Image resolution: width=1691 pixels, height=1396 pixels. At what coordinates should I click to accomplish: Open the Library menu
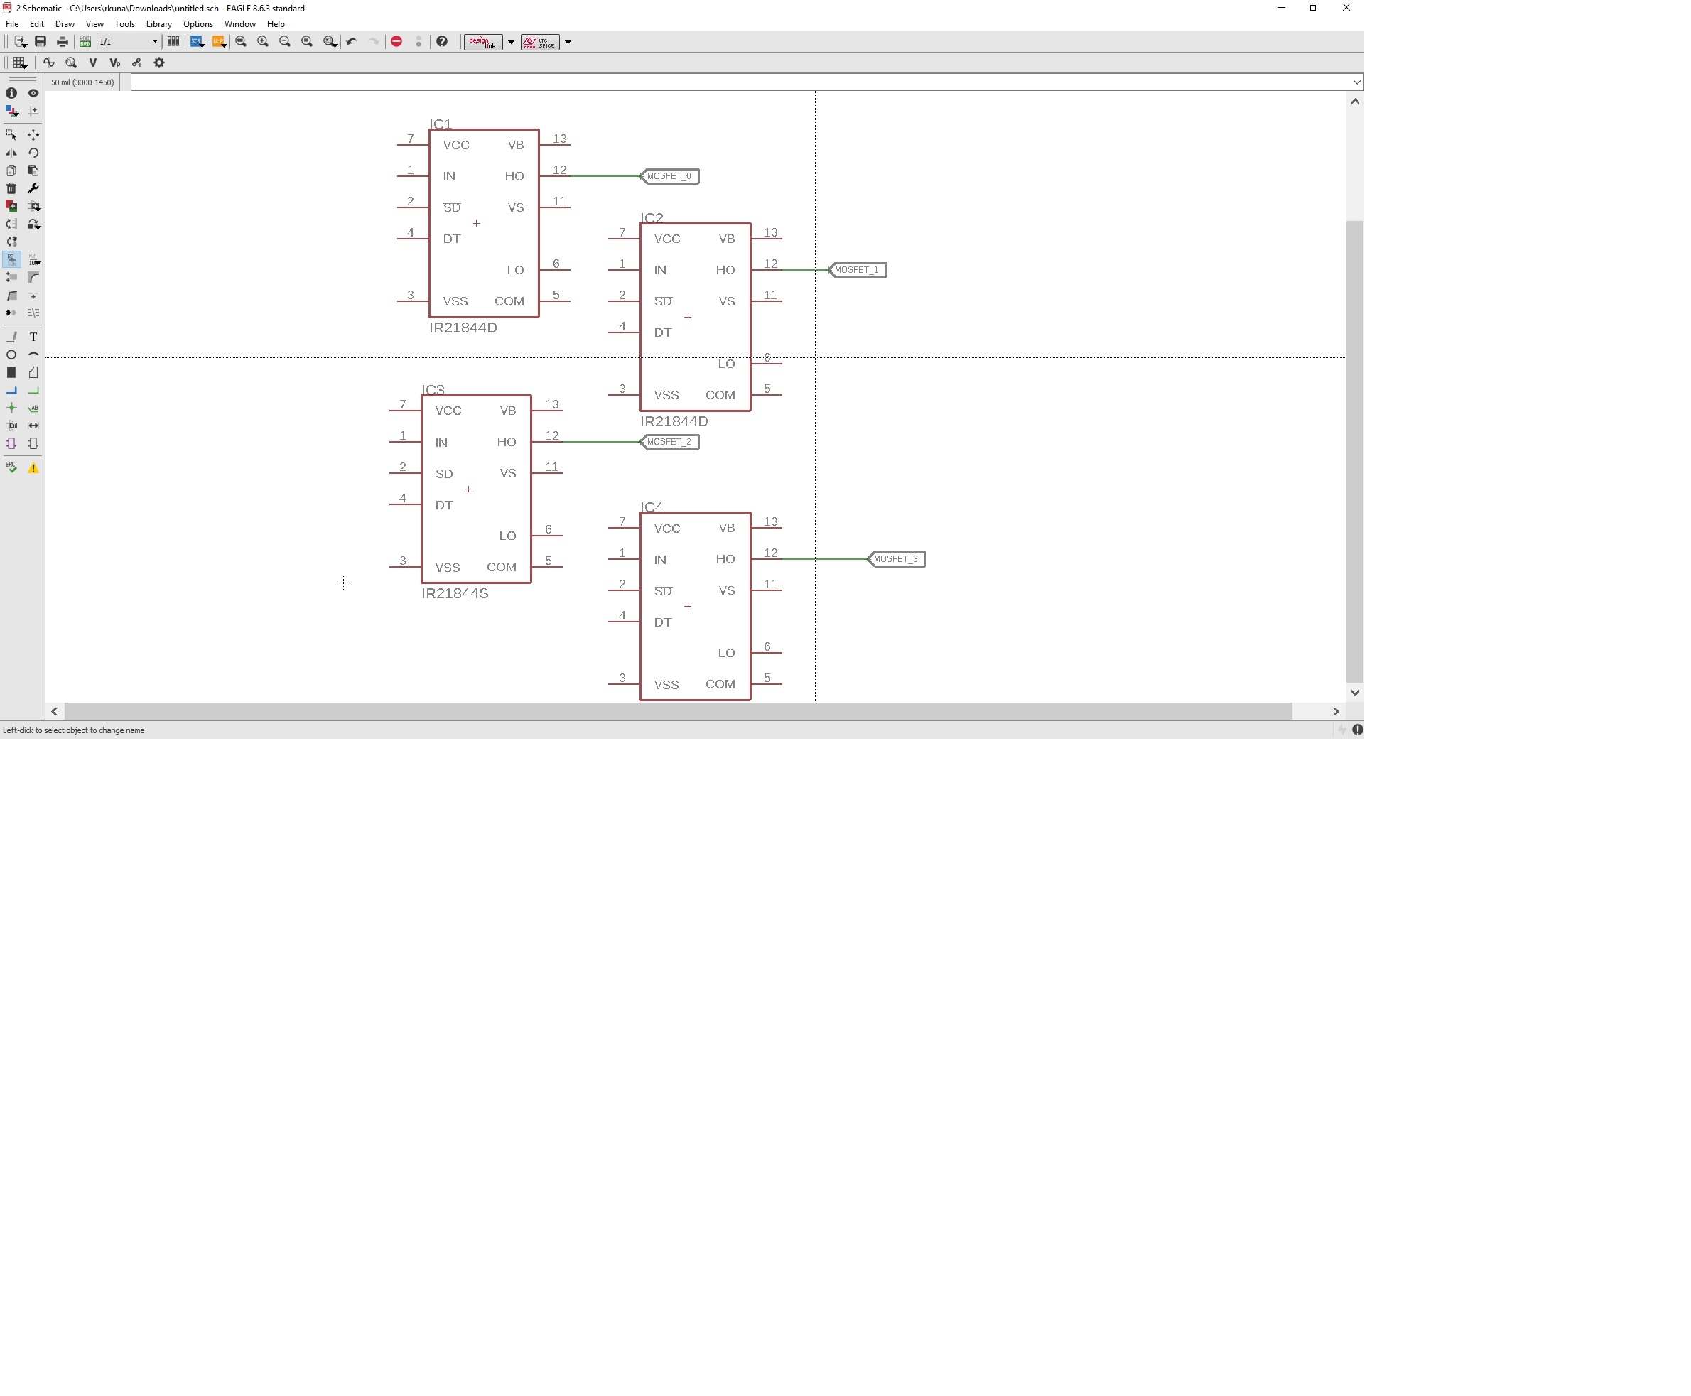[158, 24]
